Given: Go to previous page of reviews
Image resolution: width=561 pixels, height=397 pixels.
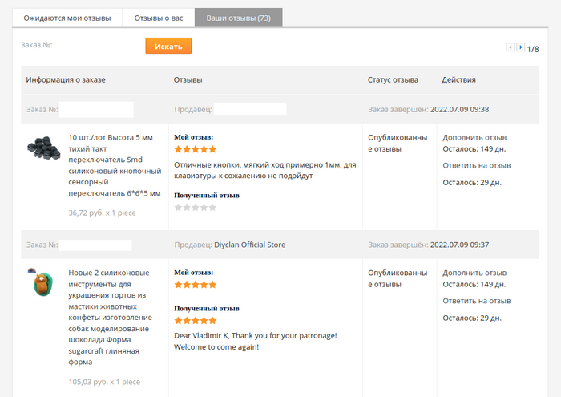Looking at the screenshot, I should 511,48.
